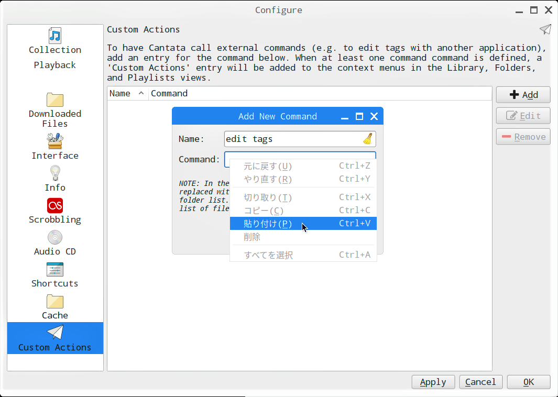Click the Cancel button
558x397 pixels.
pos(480,382)
